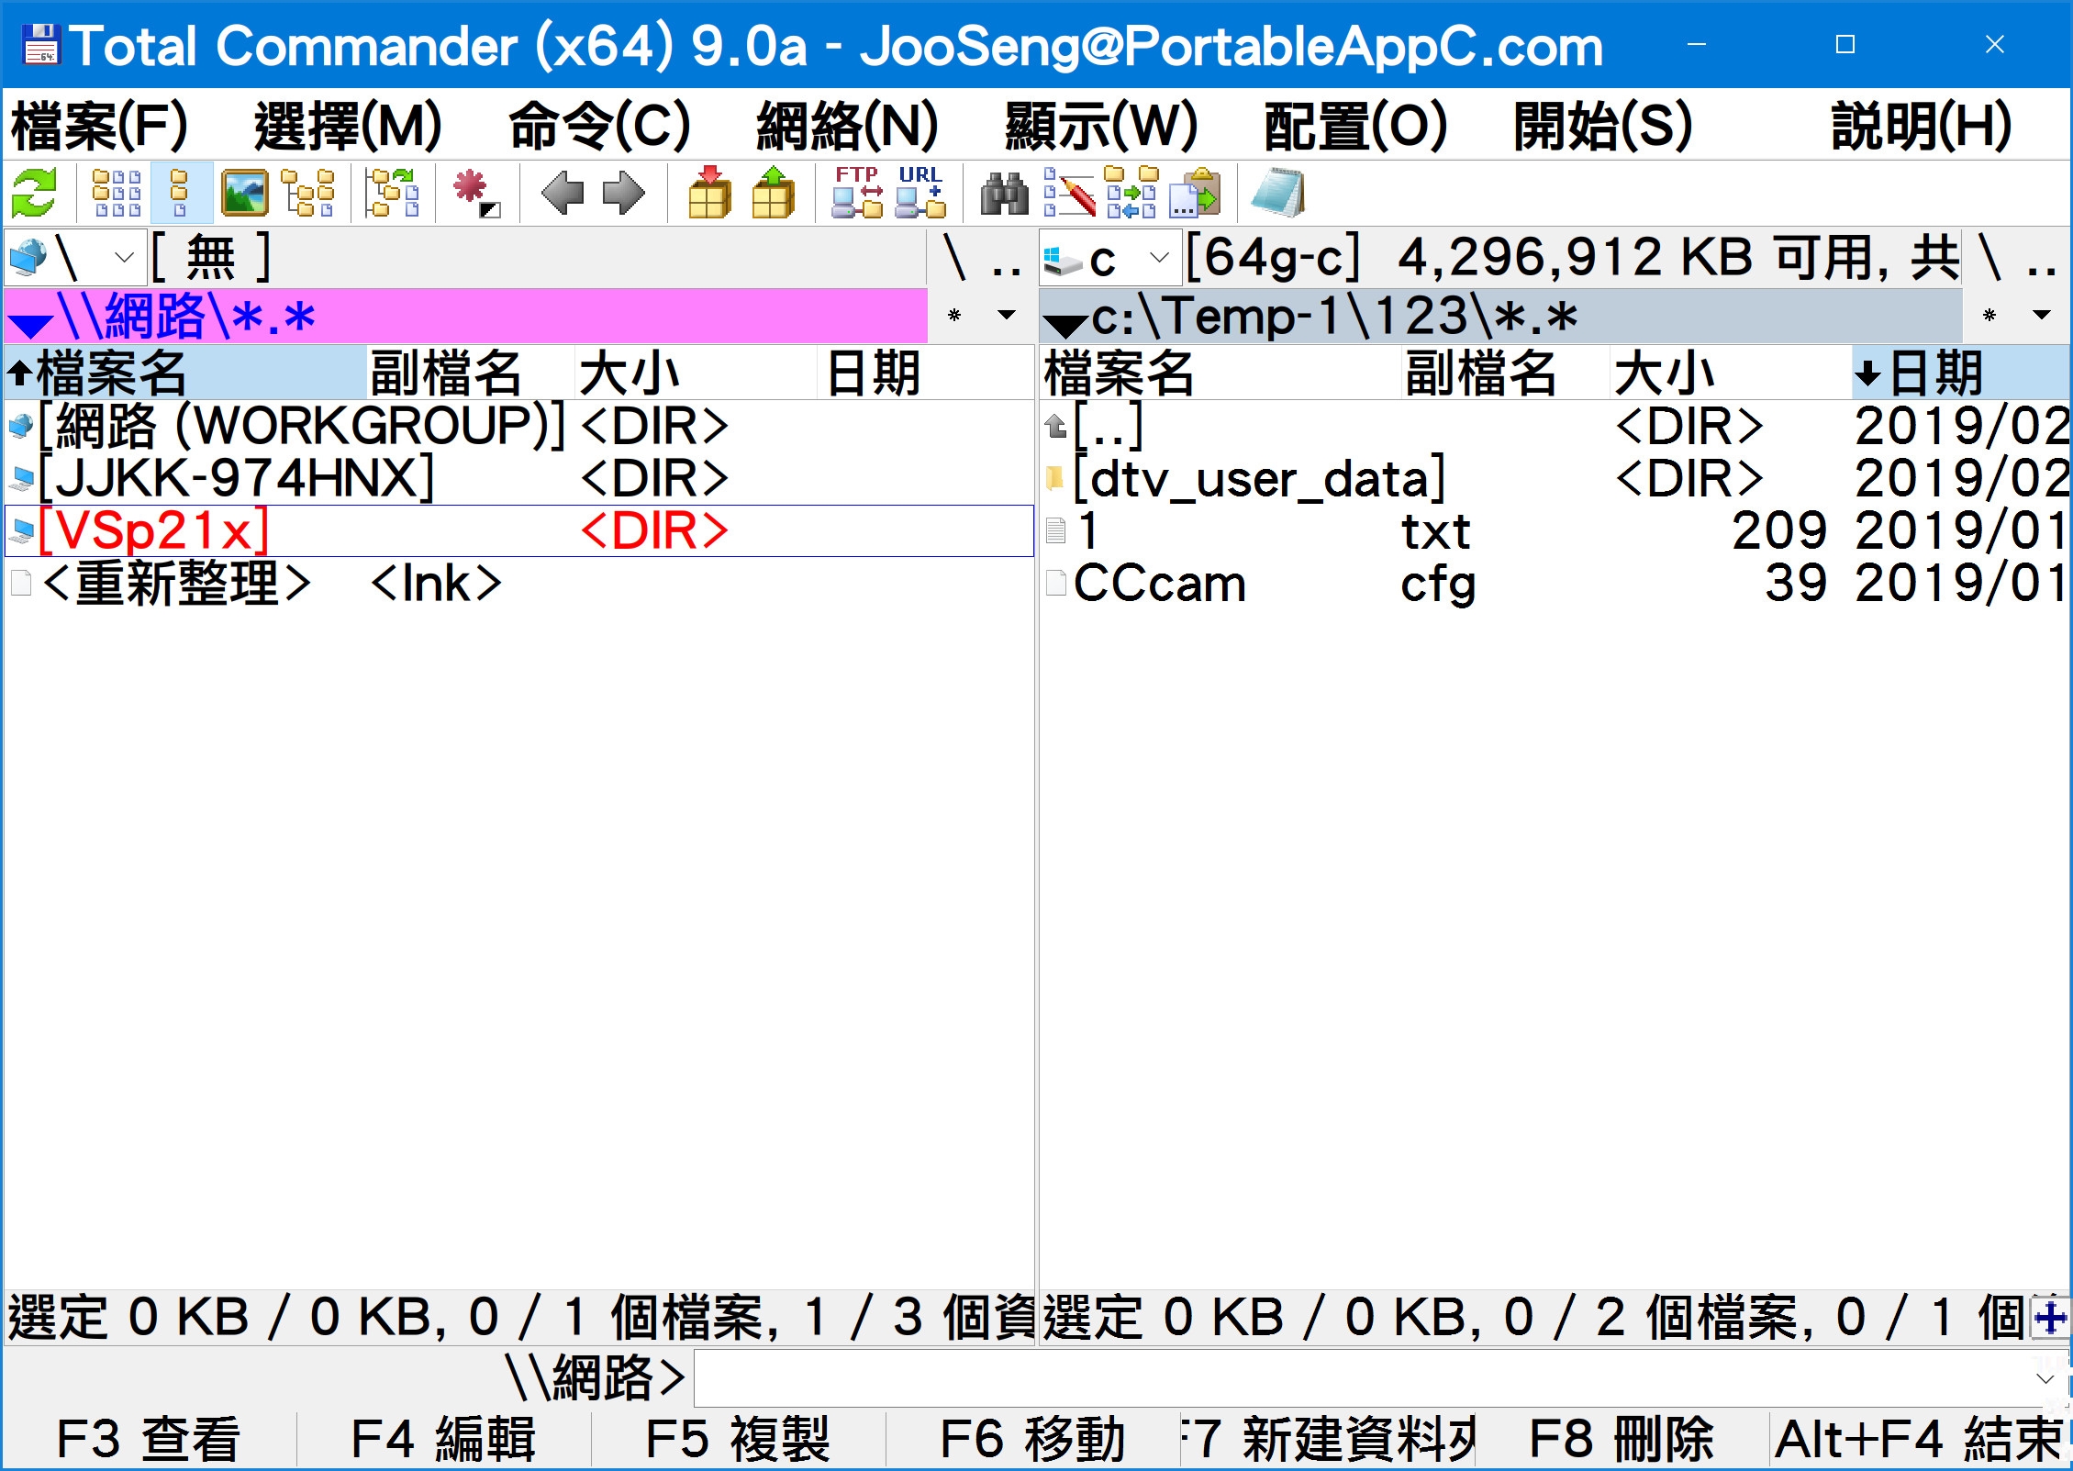
Task: Click the left path bar \\網路\*.*
Action: [466, 316]
